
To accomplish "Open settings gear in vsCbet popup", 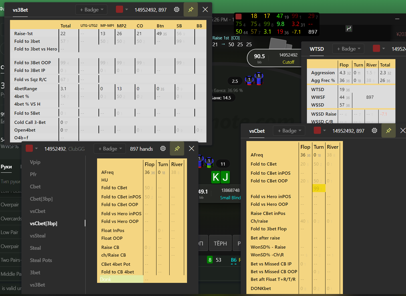I will click(x=374, y=130).
